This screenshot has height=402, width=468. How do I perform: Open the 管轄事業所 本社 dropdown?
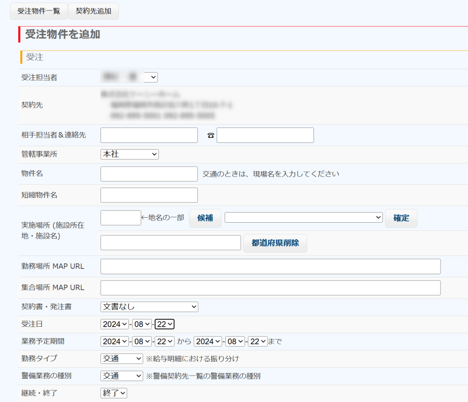(x=129, y=154)
